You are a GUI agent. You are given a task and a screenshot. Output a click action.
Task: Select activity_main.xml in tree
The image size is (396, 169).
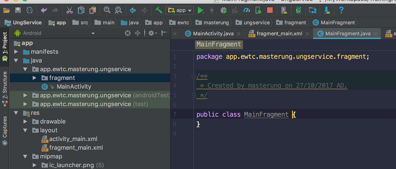pyautogui.click(x=73, y=139)
